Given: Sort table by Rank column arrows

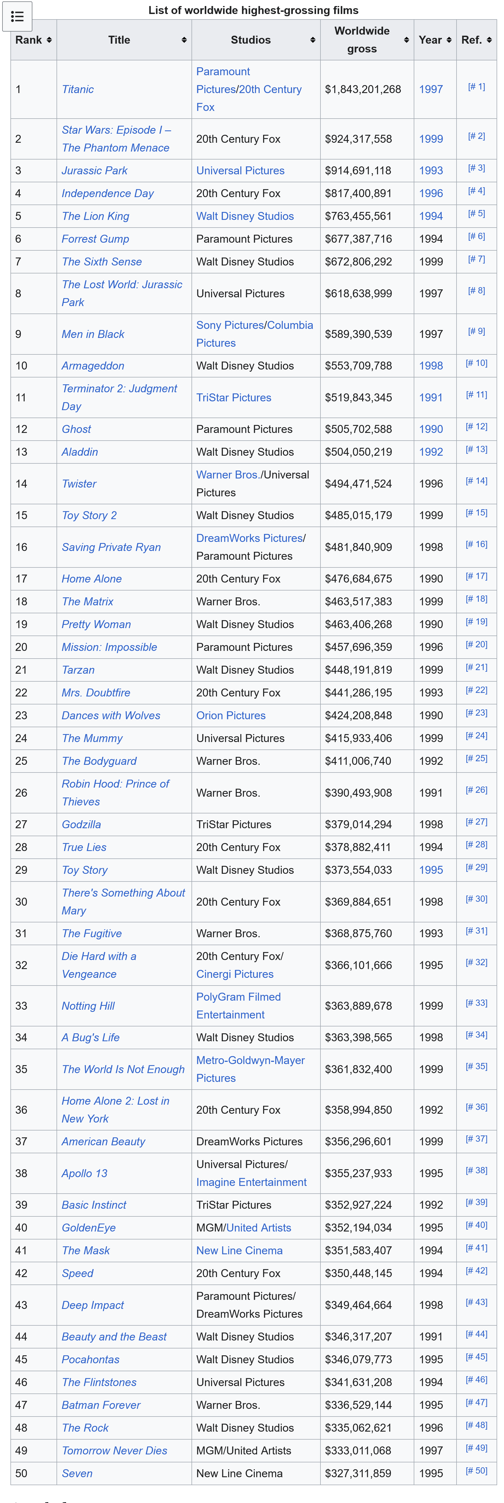Looking at the screenshot, I should coord(49,40).
